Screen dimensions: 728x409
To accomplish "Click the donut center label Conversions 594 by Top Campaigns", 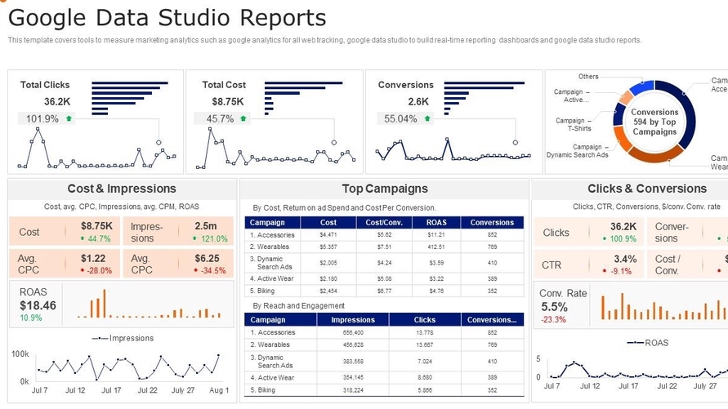I will click(654, 122).
